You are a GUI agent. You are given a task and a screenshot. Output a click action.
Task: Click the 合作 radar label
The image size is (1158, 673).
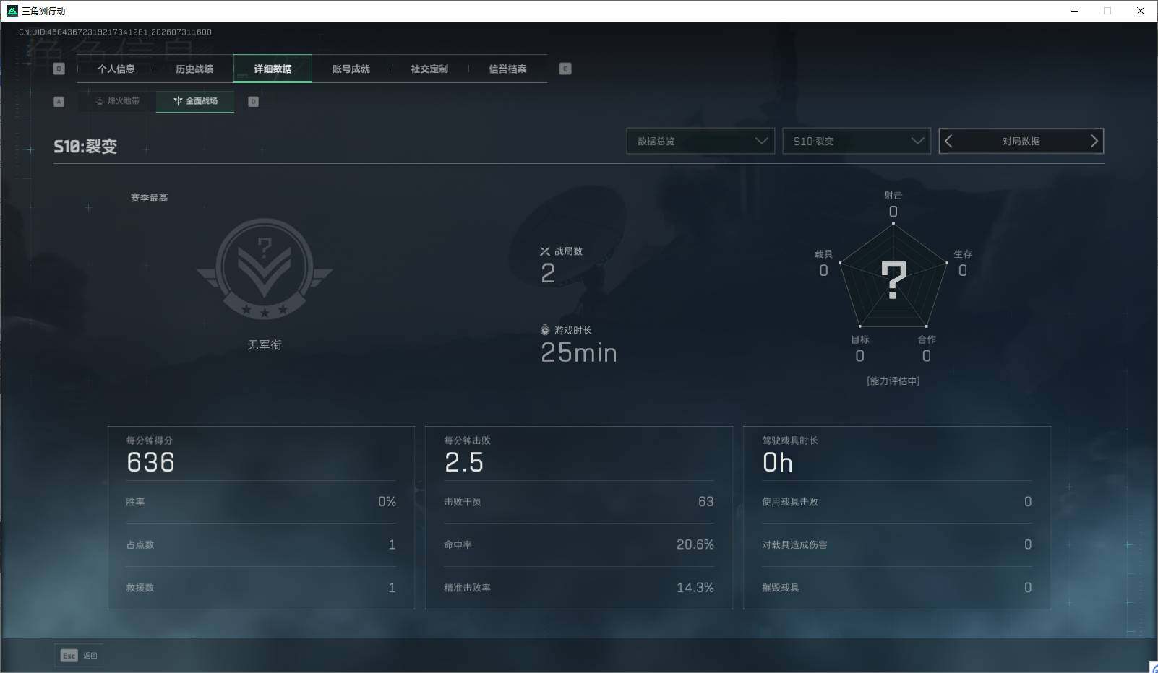coord(927,339)
